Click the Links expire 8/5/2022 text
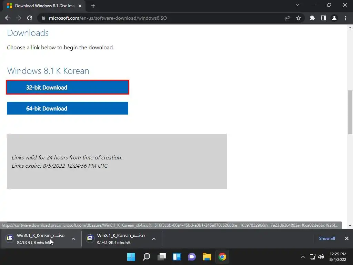 point(60,166)
